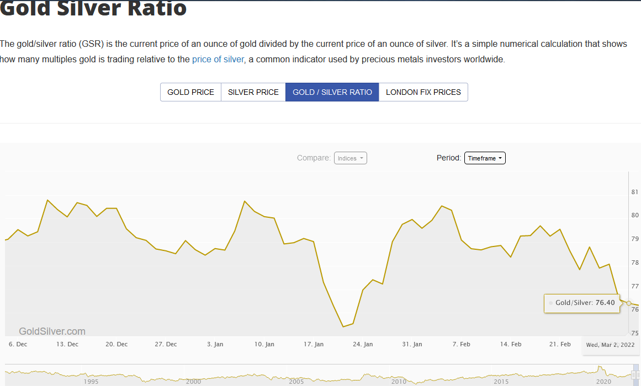Click the 75 value on y-axis
The width and height of the screenshot is (641, 386).
[x=635, y=333]
